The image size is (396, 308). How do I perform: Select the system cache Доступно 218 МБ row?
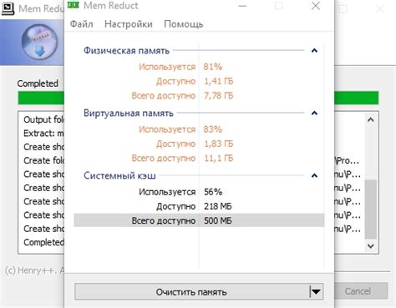point(199,206)
